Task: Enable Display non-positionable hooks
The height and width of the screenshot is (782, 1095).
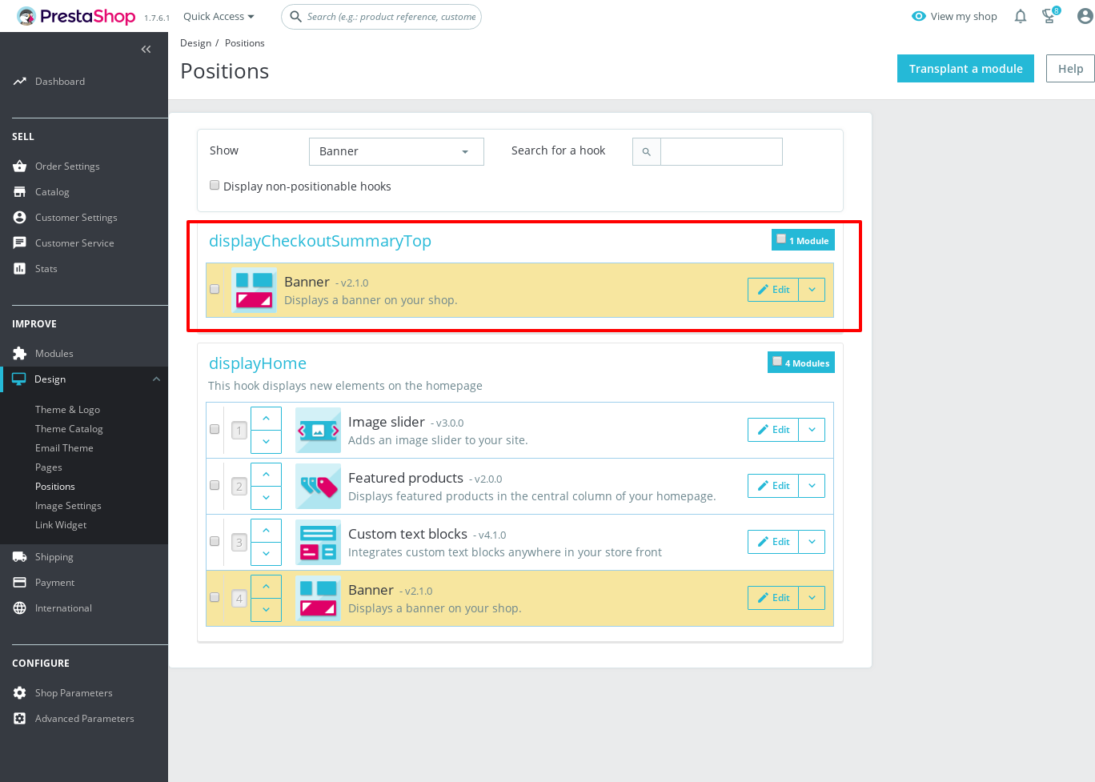Action: (x=215, y=185)
